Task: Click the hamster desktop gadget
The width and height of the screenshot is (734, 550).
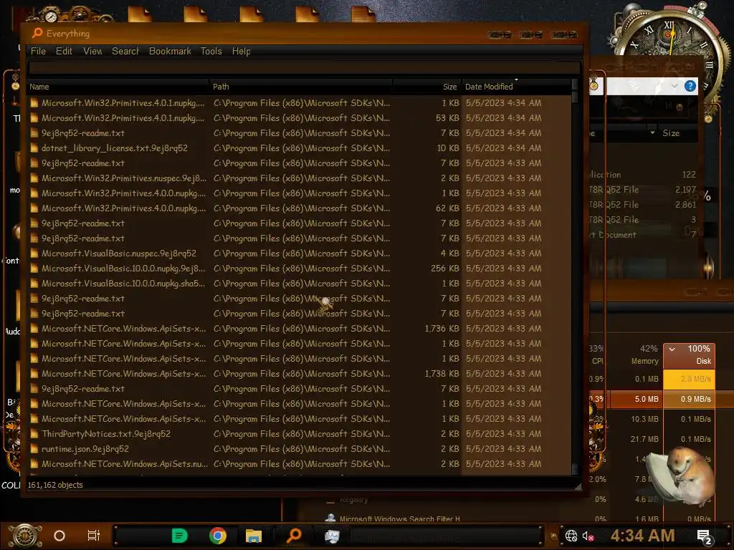Action: [x=681, y=476]
